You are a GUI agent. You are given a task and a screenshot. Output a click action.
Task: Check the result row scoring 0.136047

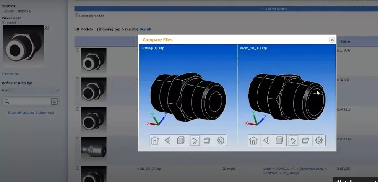tap(78, 49)
